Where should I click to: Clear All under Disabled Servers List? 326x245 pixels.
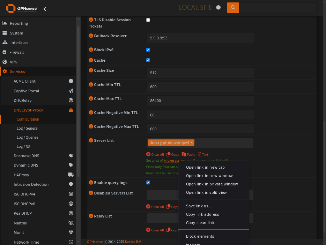click(155, 207)
